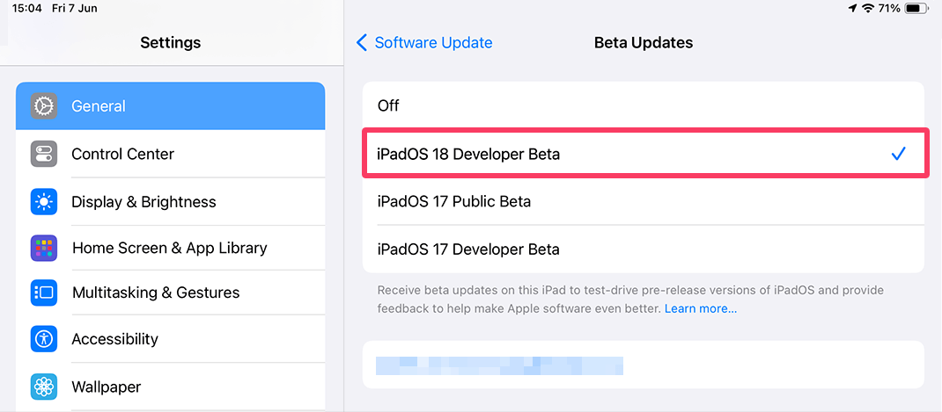
Task: Turn beta updates Off
Action: click(x=643, y=106)
